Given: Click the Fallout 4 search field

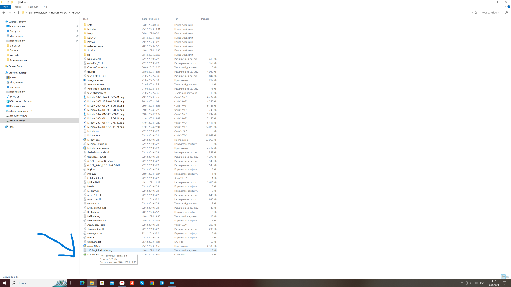Looking at the screenshot, I should coord(491,12).
